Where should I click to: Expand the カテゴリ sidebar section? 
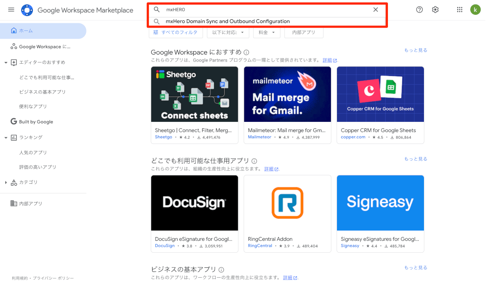pos(6,183)
